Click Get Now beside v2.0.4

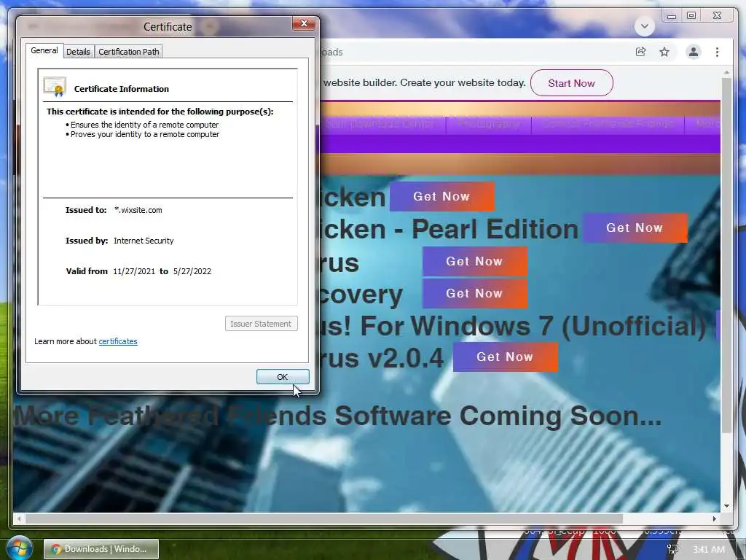pyautogui.click(x=506, y=357)
